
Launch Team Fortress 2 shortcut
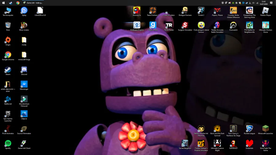coord(153,12)
